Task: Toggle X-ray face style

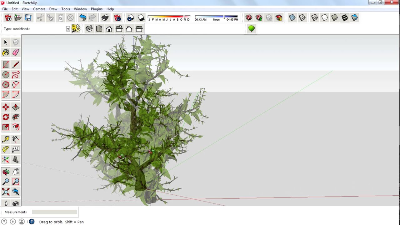Action: point(292,18)
